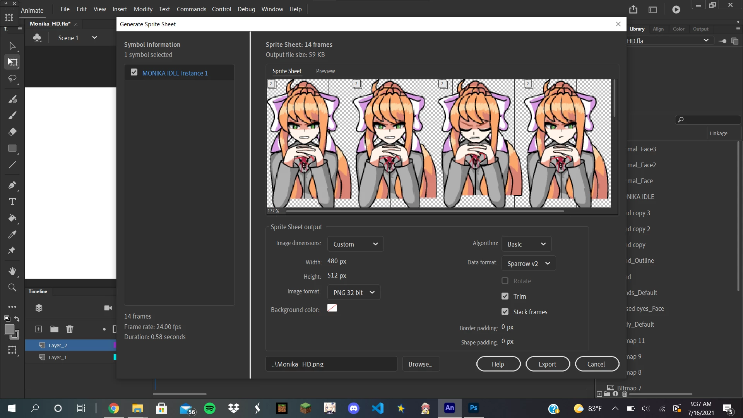The image size is (743, 418).
Task: Open the Image dimensions Custom dropdown
Action: (x=355, y=244)
